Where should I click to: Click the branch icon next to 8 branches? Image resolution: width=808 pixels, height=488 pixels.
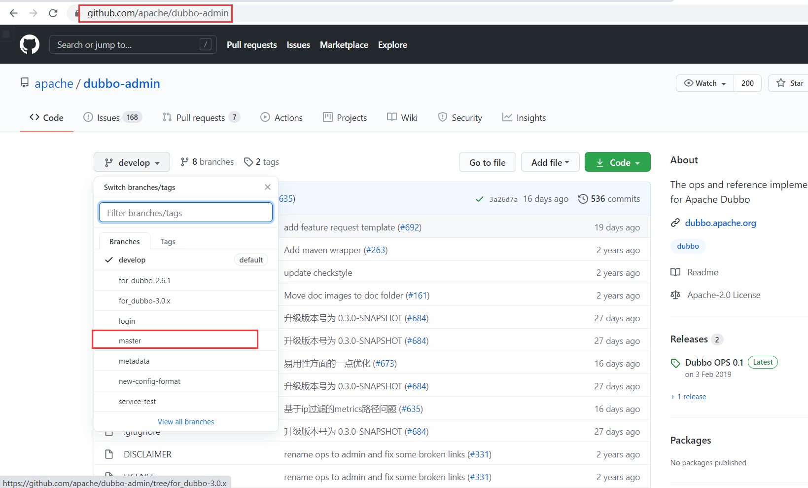click(184, 162)
